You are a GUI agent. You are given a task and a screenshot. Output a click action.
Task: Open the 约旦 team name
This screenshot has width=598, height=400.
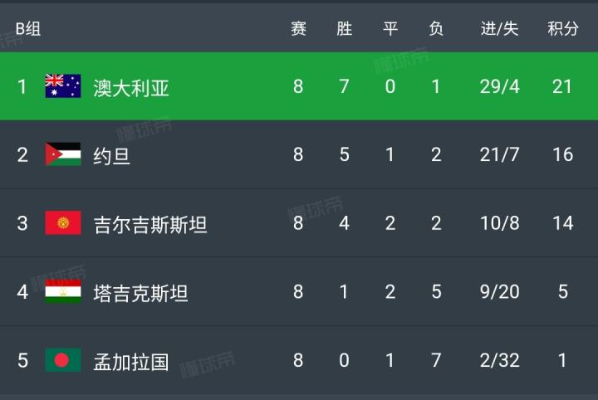[x=112, y=155]
